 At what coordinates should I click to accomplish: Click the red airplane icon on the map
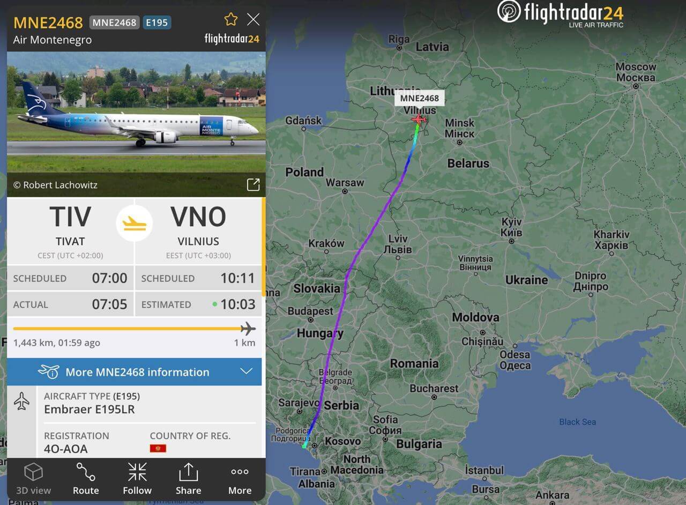click(x=419, y=119)
